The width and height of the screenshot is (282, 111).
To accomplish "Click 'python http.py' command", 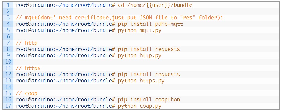I will (x=140, y=55).
